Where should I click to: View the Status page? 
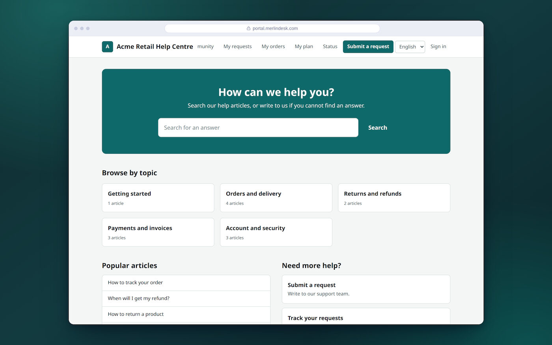point(330,47)
